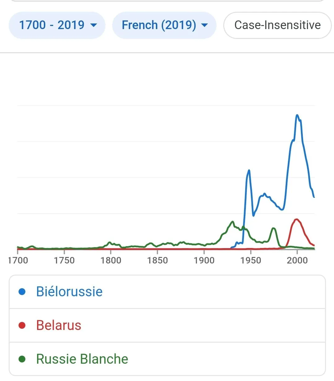Click the 1900 x-axis label
Screen dimensions: 334x381
(x=204, y=260)
